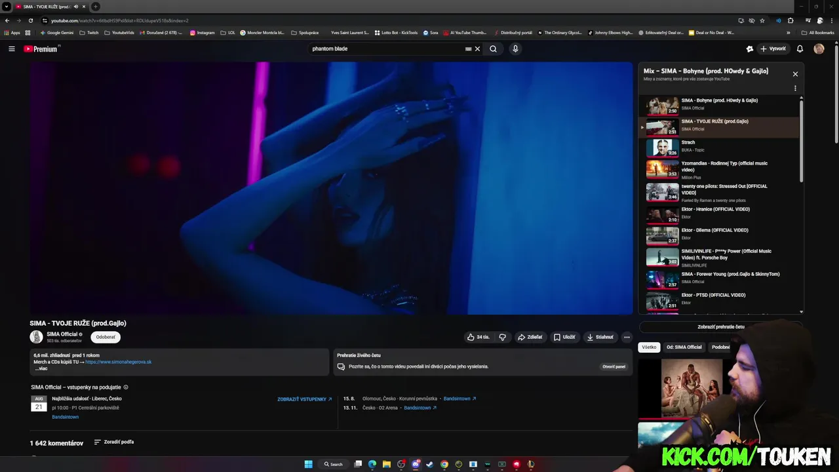Like the video with thumbs-up 34 tis.

[478, 337]
